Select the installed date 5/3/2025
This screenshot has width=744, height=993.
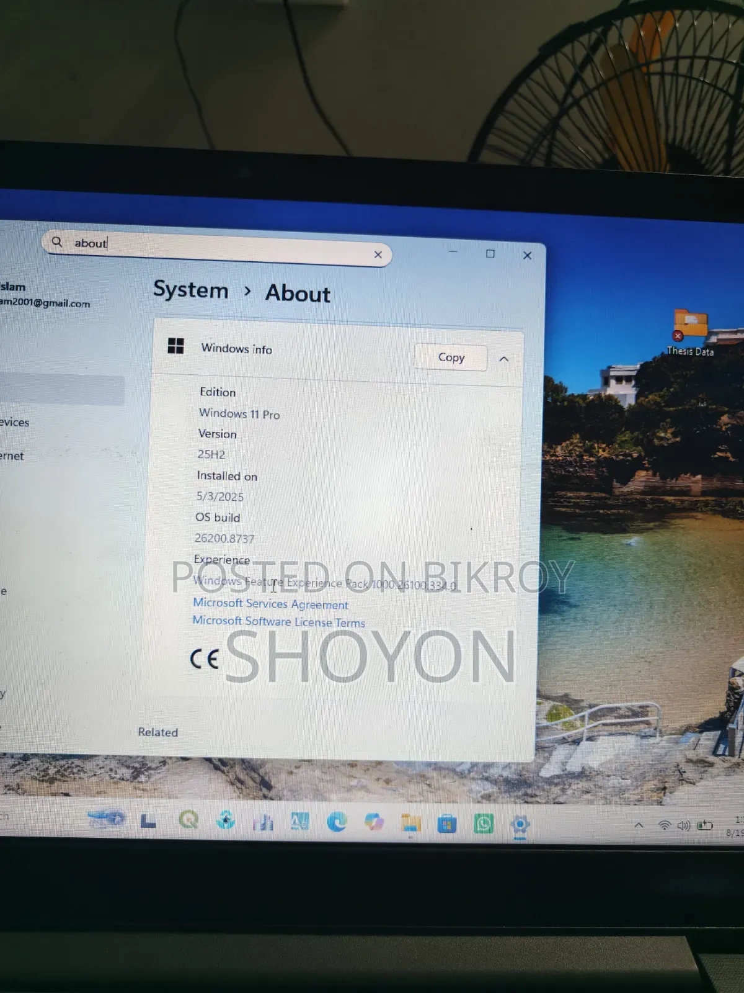(219, 496)
